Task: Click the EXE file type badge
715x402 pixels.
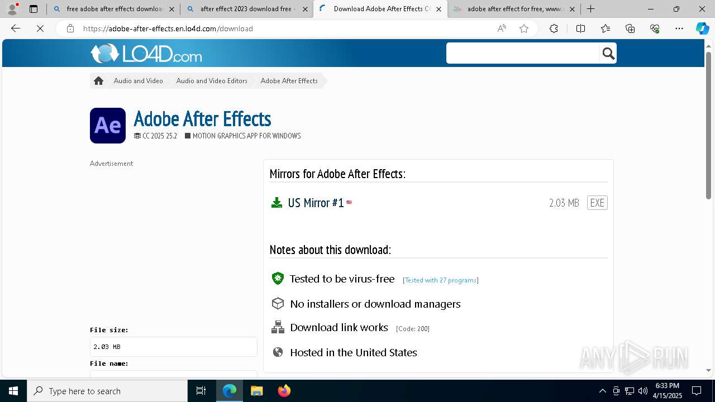Action: [x=597, y=203]
